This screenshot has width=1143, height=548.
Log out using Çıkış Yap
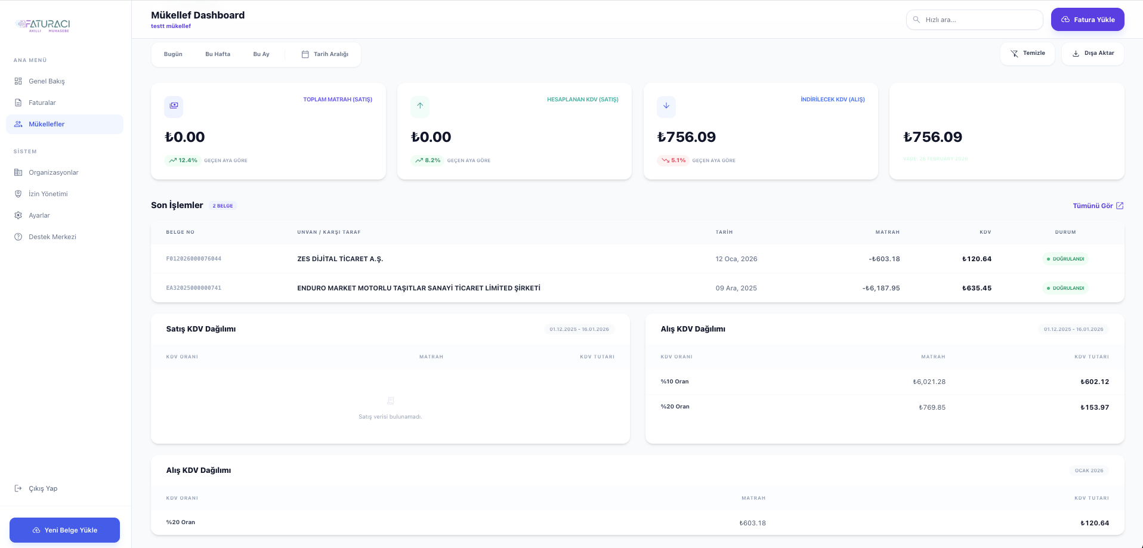(x=43, y=488)
